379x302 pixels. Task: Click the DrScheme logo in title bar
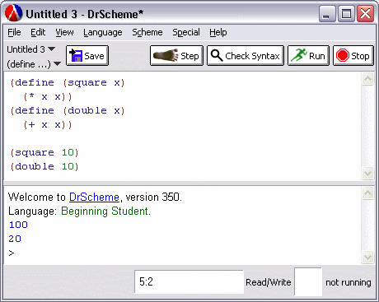pyautogui.click(x=14, y=13)
